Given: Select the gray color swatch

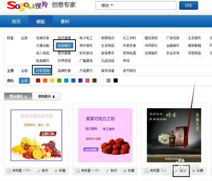Looking at the screenshot, I should click(x=109, y=80).
